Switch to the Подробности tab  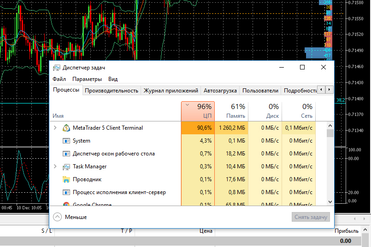click(x=300, y=91)
